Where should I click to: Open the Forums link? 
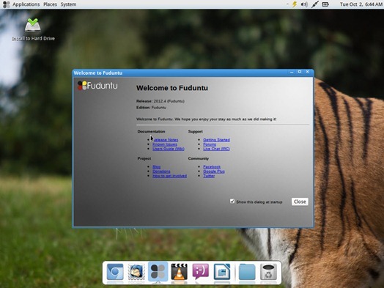point(210,144)
